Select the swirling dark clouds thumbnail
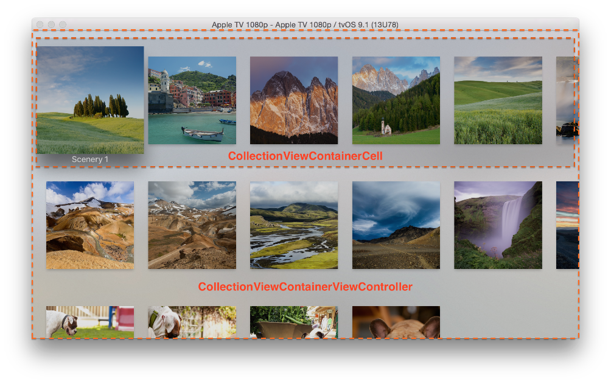This screenshot has width=611, height=384. pos(396,225)
